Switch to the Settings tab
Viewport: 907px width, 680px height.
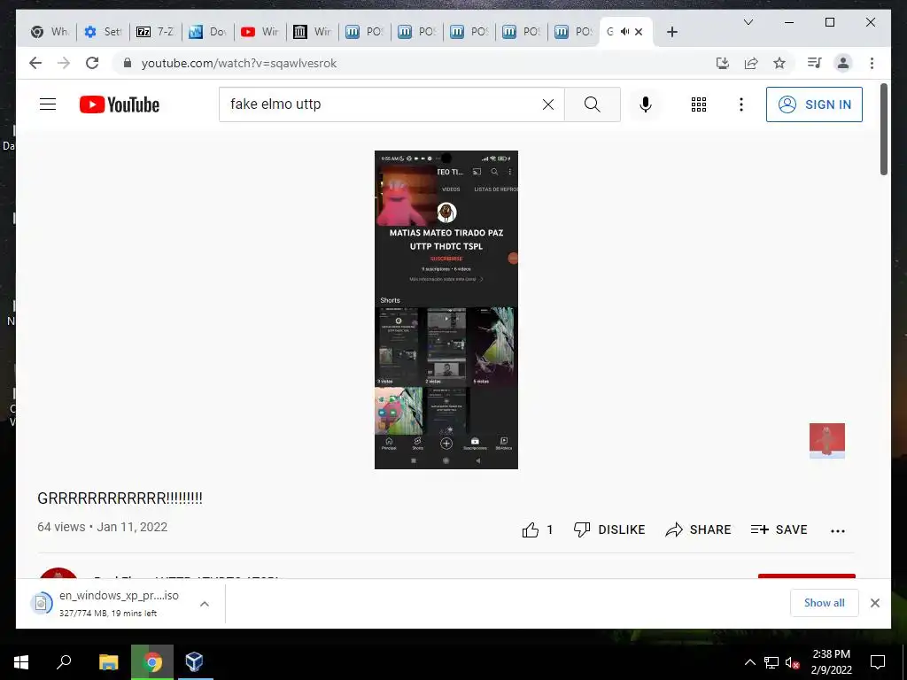[x=103, y=32]
